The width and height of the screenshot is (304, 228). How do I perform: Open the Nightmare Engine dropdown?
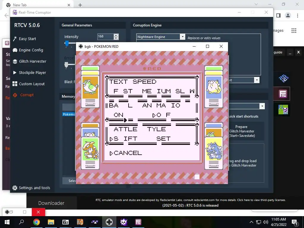[183, 37]
